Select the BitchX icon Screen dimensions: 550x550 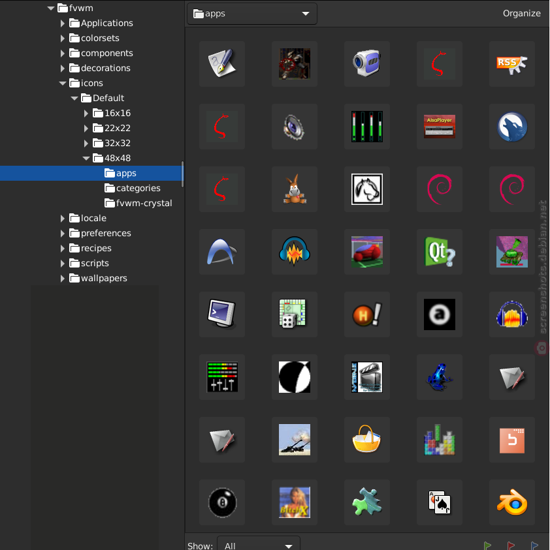pos(295,502)
